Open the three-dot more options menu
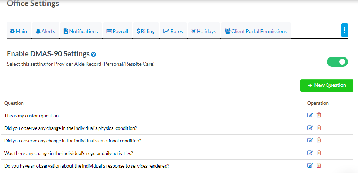The height and width of the screenshot is (173, 358). 344,30
